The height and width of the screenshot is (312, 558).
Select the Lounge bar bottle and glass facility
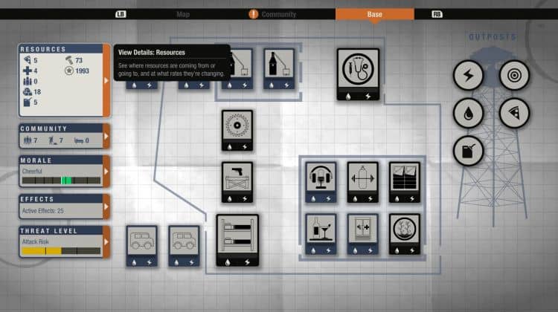[x=321, y=234]
